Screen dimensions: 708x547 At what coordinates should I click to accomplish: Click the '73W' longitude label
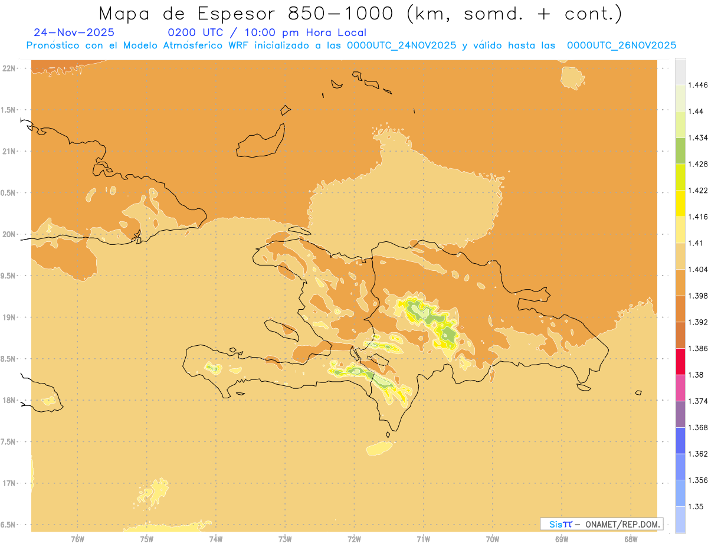(285, 538)
